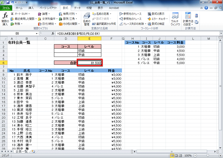223x158 pixels.
Task: Expand the formula bar
Action: (221, 33)
